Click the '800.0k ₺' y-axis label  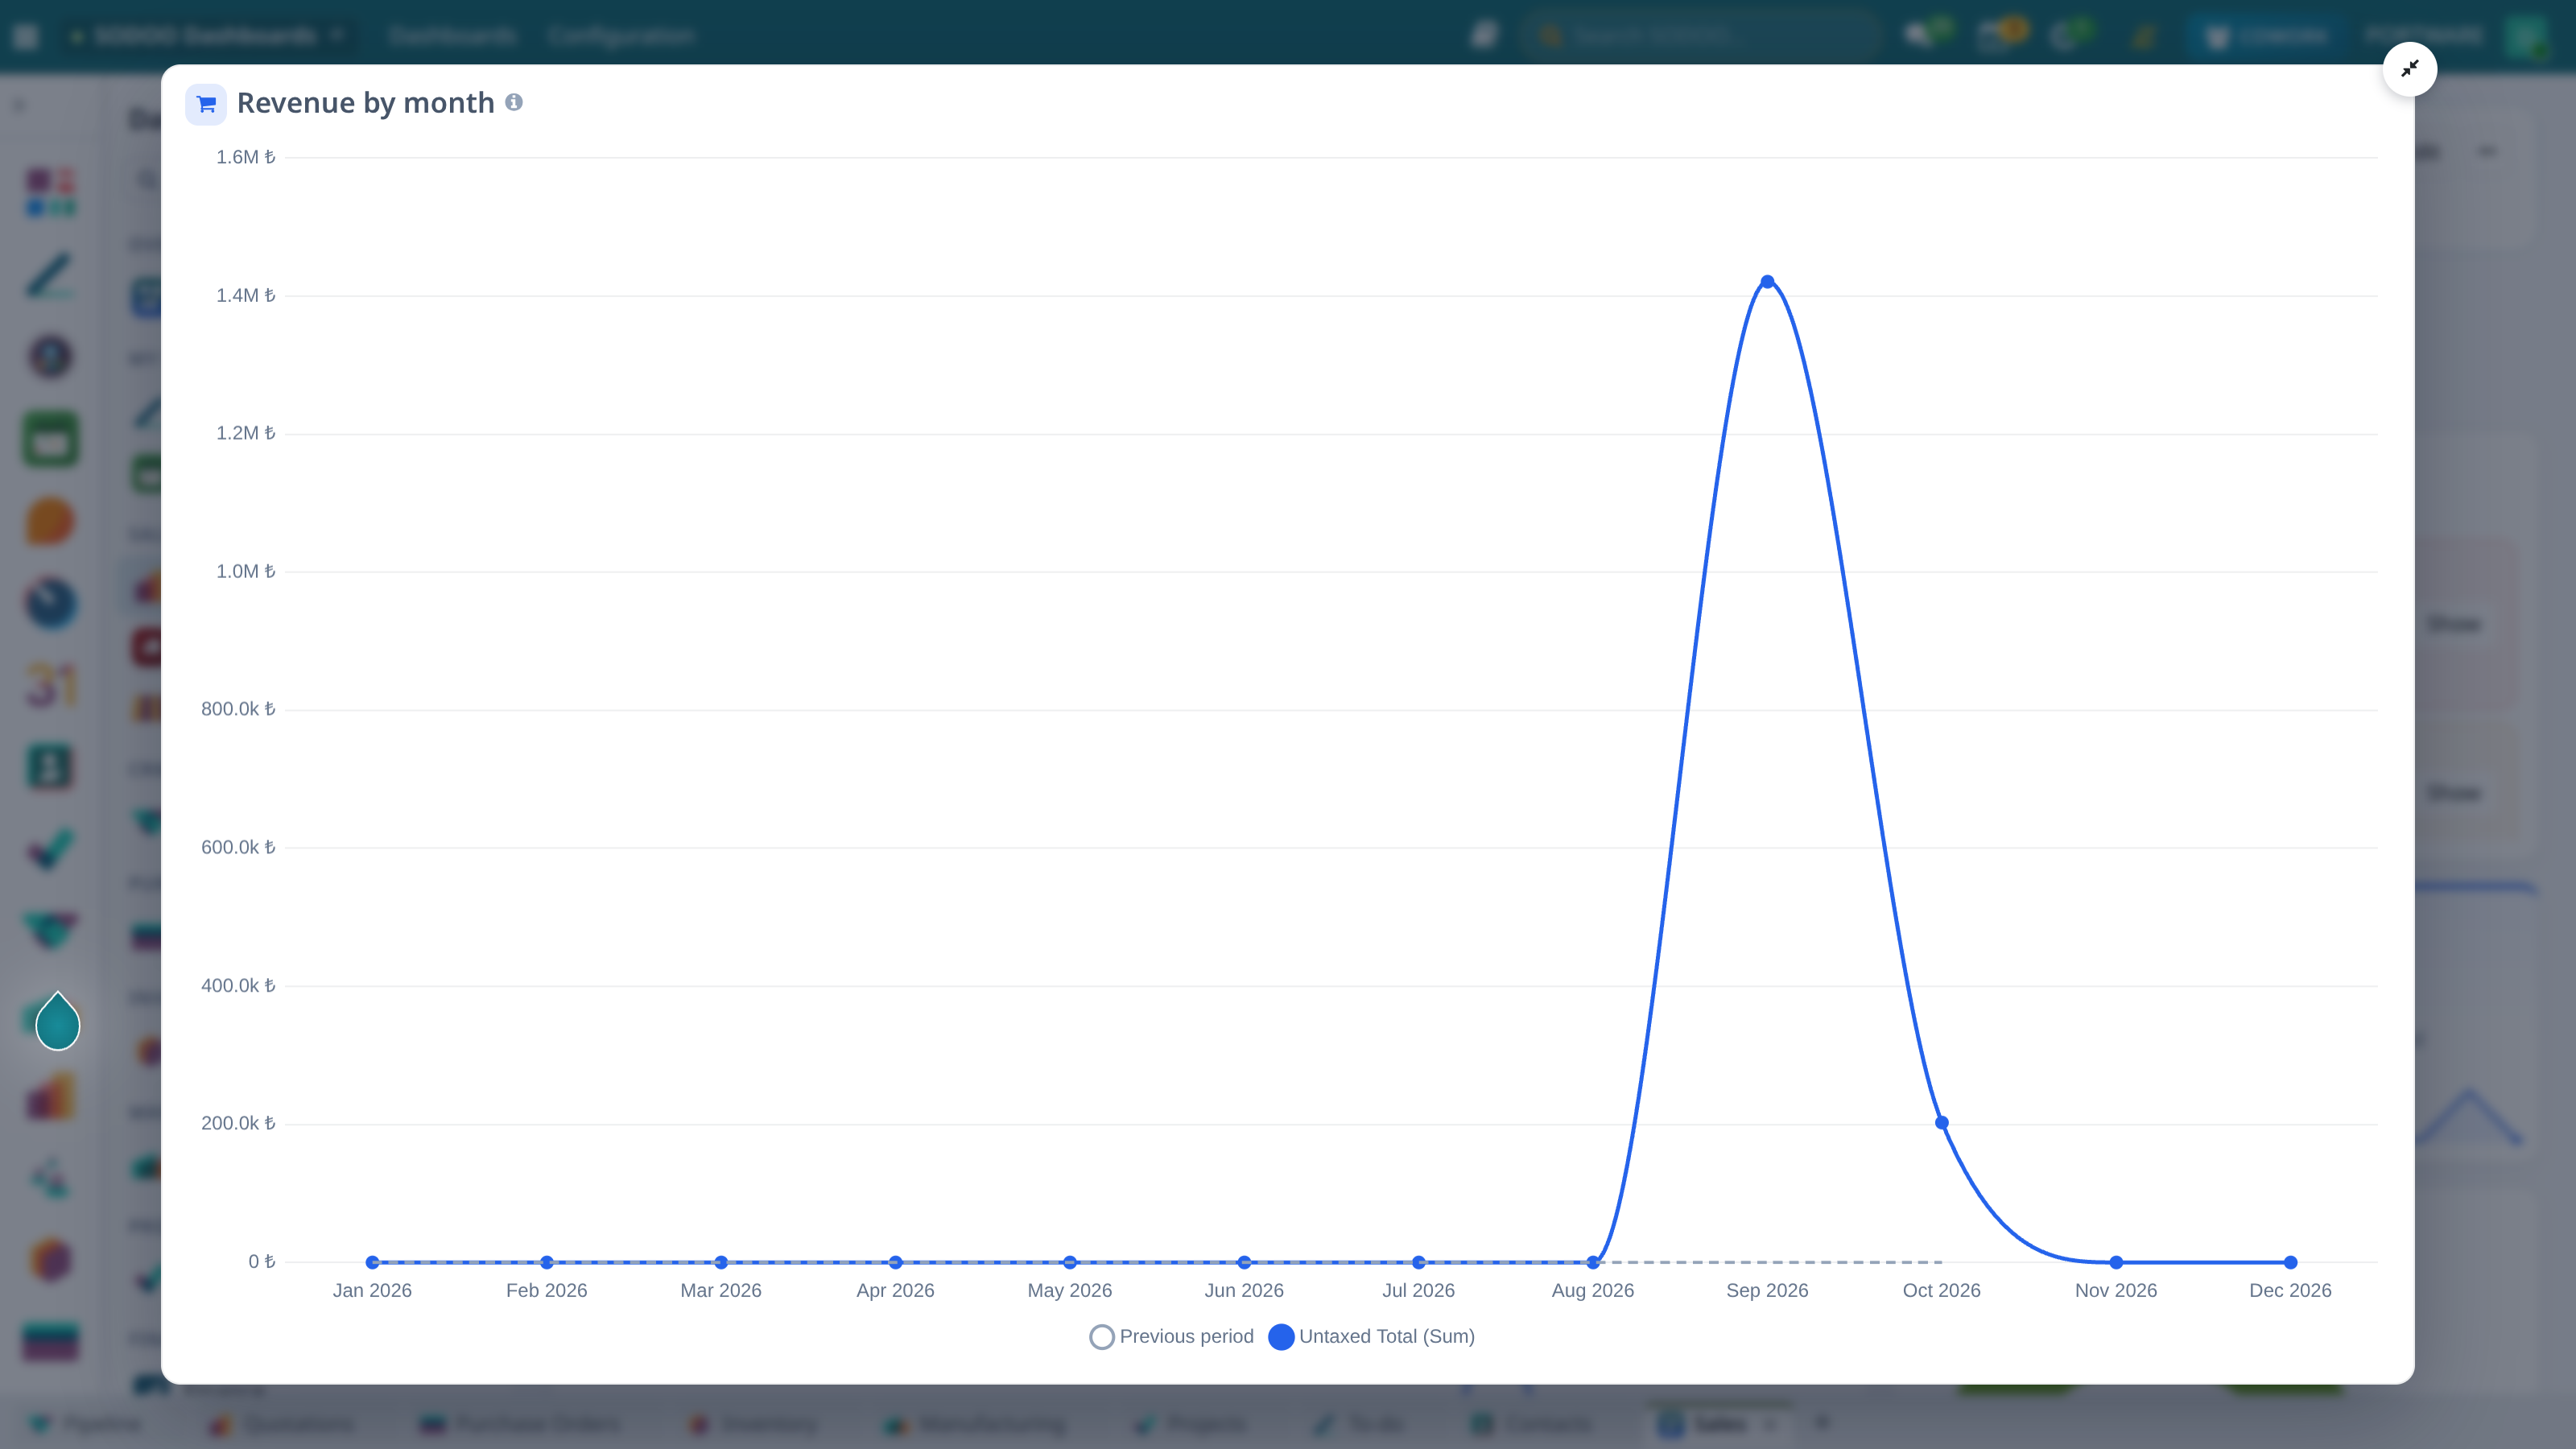click(238, 709)
